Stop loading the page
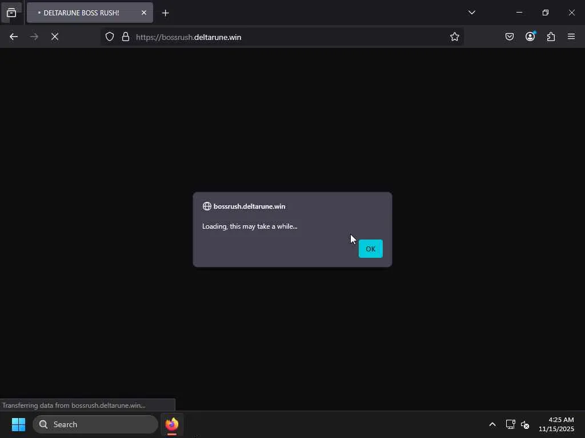The height and width of the screenshot is (438, 585). (55, 36)
